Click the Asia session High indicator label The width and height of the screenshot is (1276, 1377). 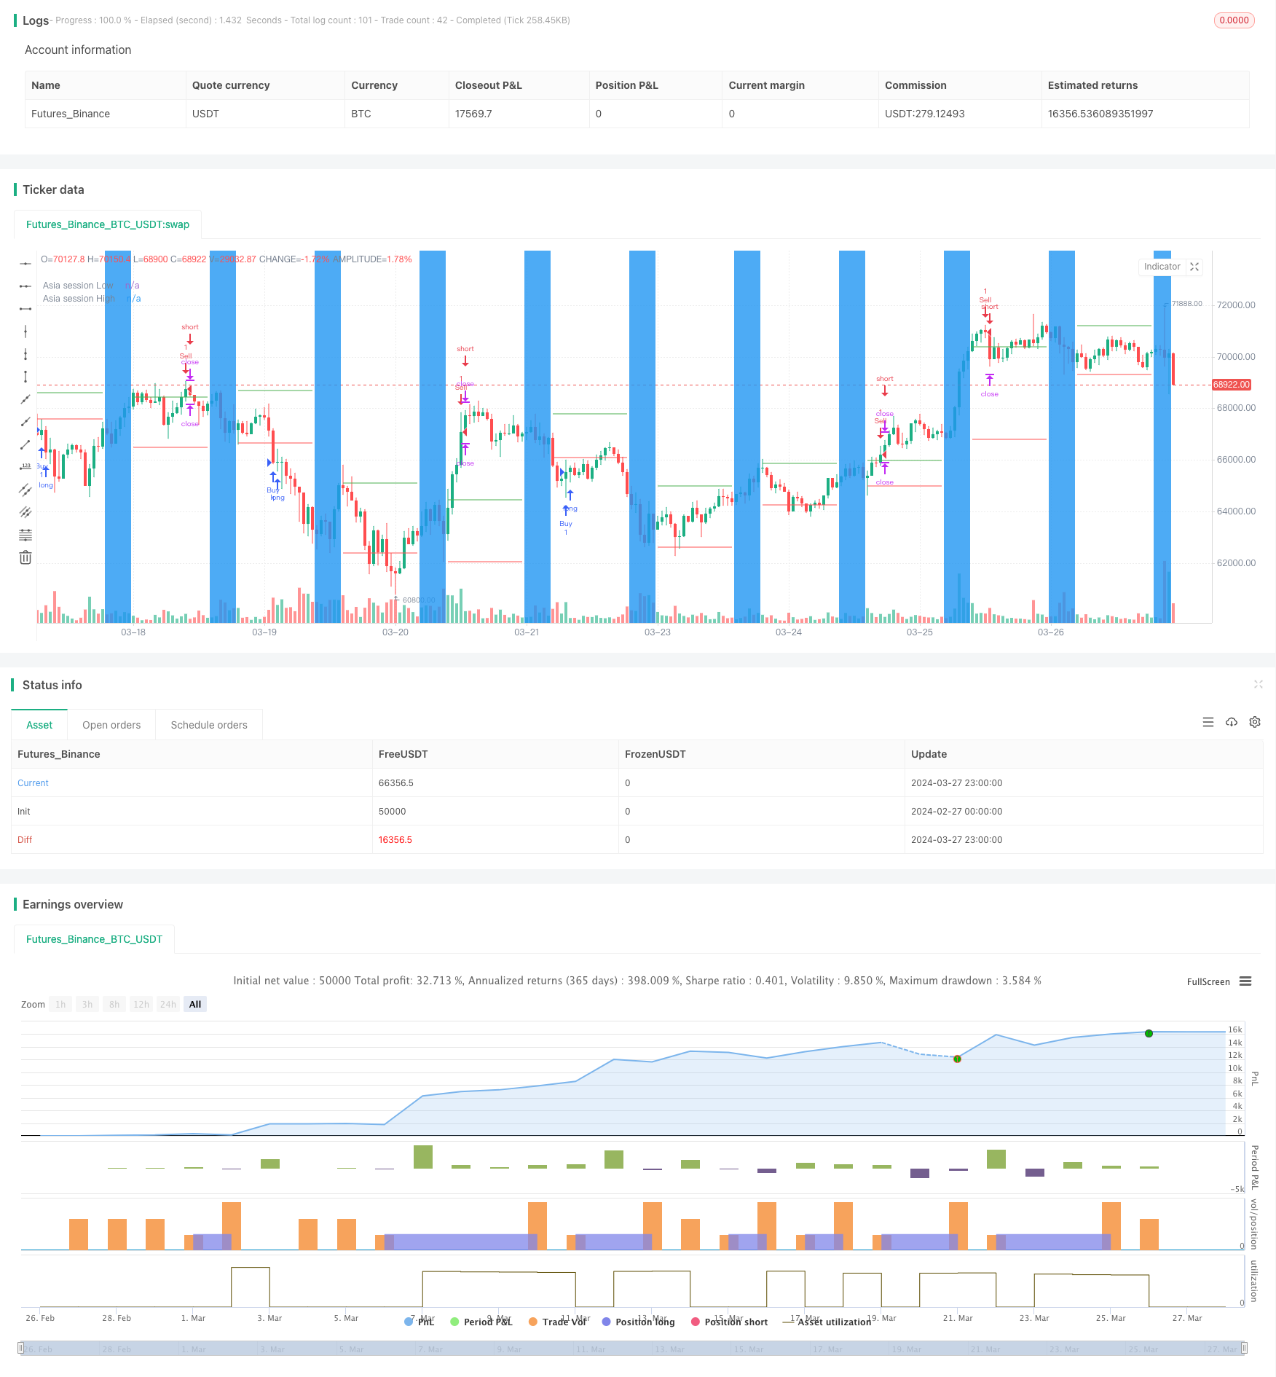tap(79, 299)
